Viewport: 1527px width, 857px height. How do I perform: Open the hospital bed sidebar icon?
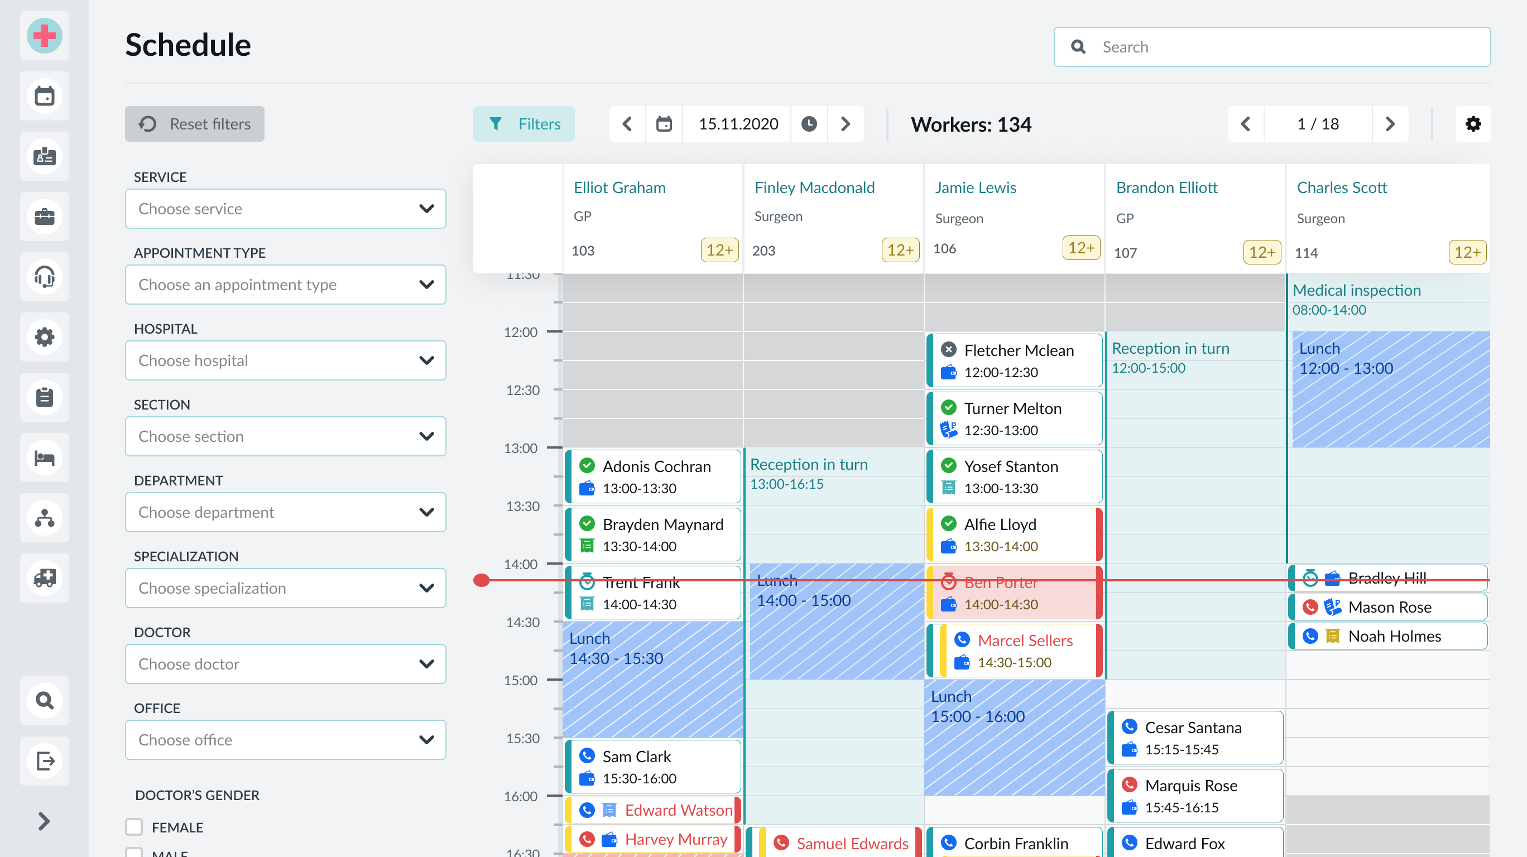(45, 458)
